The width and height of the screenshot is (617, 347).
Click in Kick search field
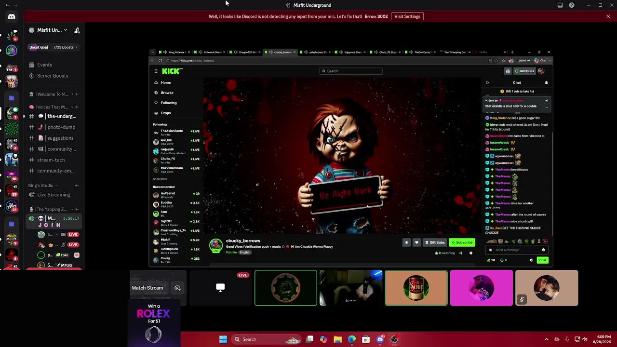pos(351,71)
